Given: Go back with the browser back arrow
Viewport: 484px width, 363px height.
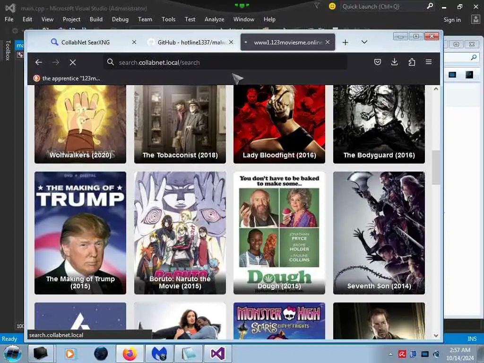Looking at the screenshot, I should tap(39, 62).
